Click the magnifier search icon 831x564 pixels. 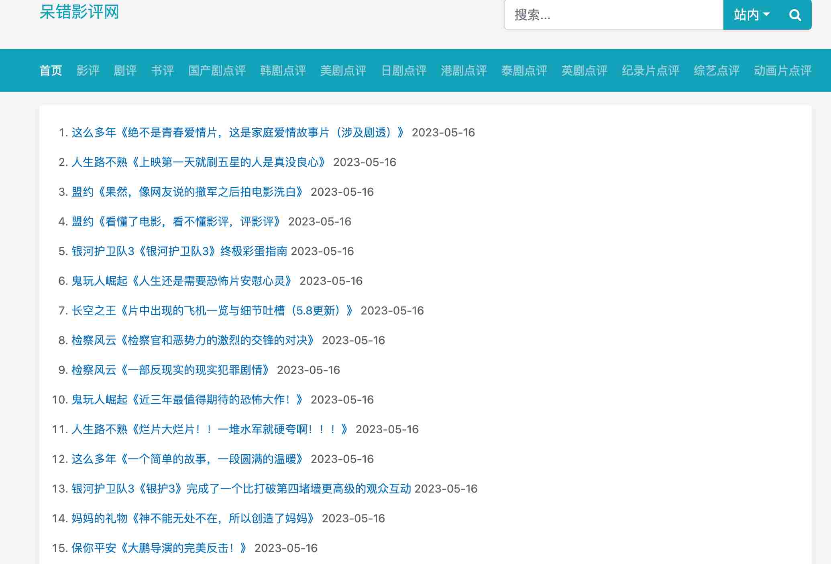(x=795, y=15)
